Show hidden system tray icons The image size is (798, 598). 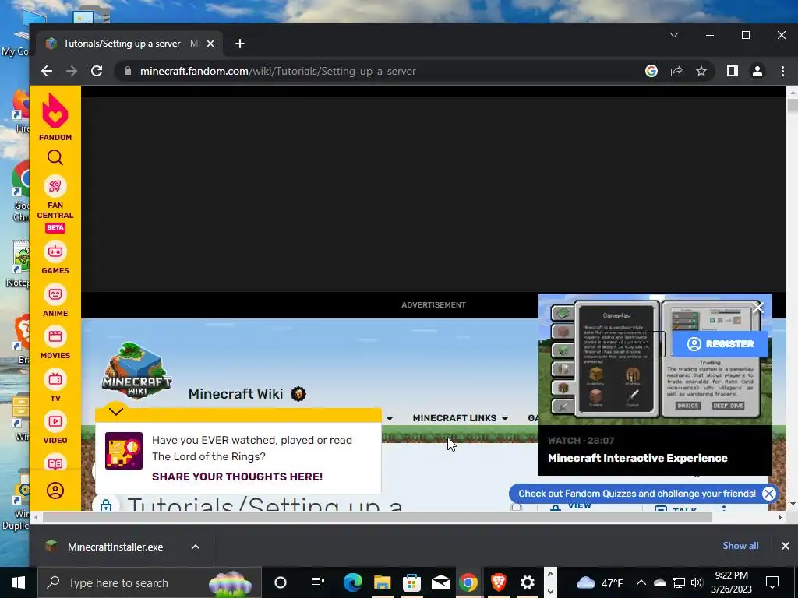point(641,582)
